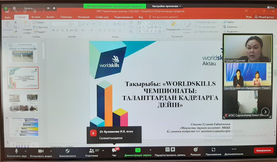
Task: Open Выделить select dropdown
Action: [x=232, y=31]
